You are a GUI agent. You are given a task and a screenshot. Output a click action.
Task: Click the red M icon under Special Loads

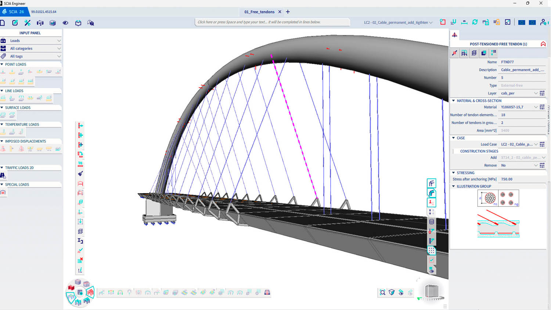3,192
